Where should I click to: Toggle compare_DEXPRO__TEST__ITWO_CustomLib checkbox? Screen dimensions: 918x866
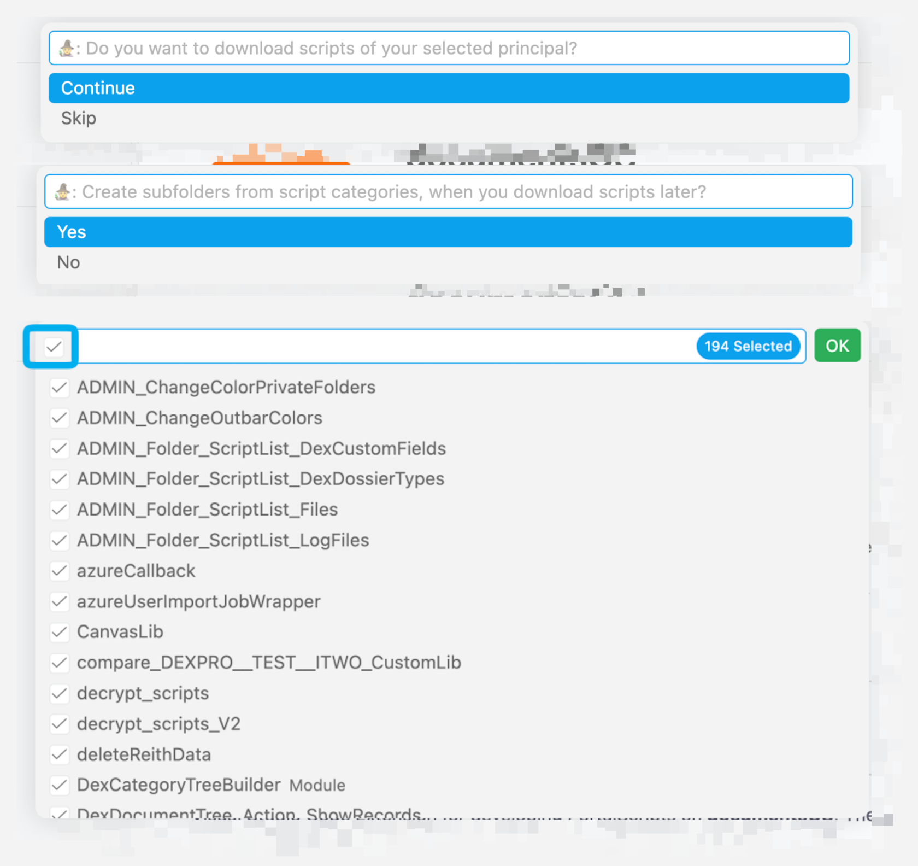click(x=60, y=663)
